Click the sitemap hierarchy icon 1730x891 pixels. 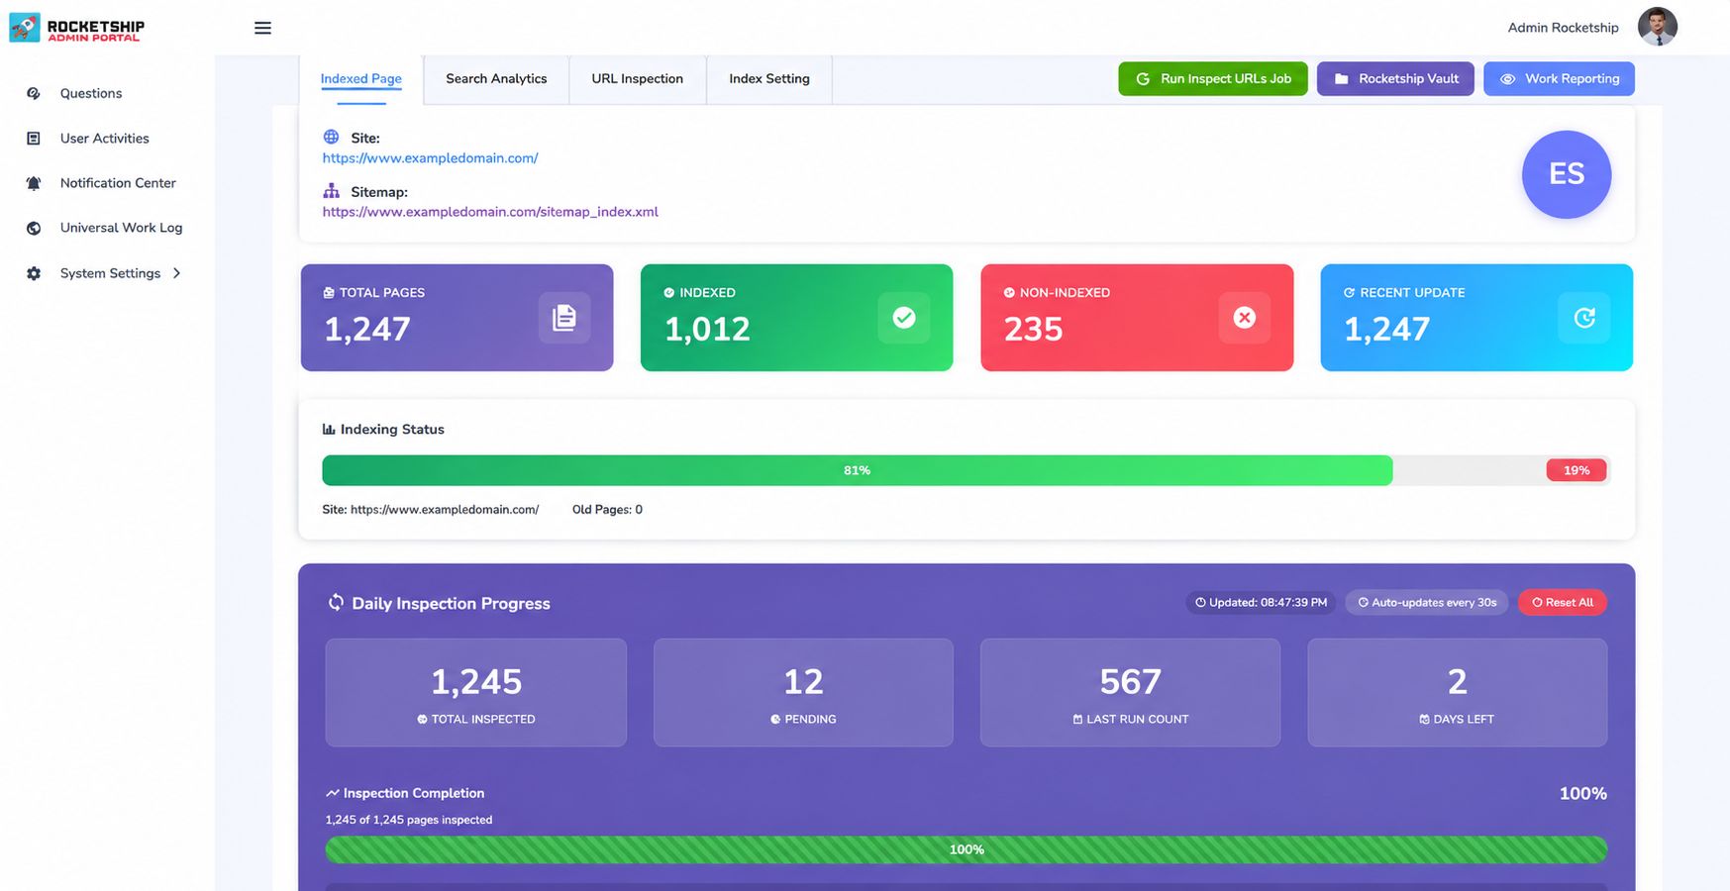(331, 191)
